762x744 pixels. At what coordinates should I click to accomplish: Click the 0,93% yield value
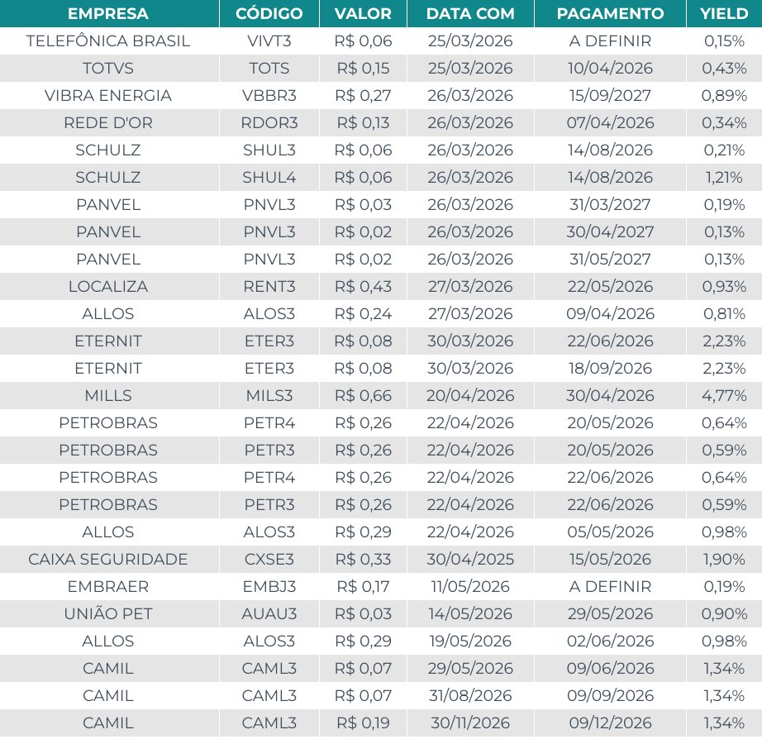(724, 286)
